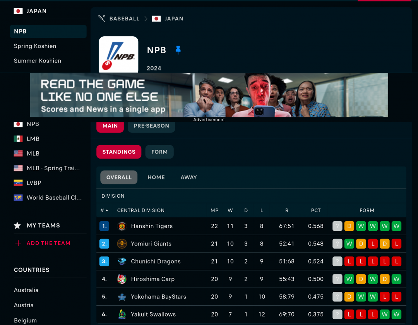
Task: Open the Austria country link
Action: pos(24,305)
